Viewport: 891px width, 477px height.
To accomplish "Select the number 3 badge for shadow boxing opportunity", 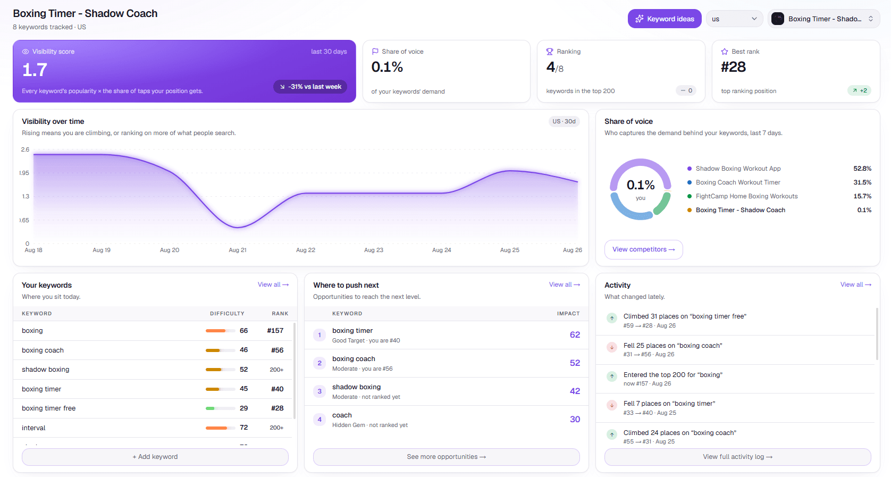I will pyautogui.click(x=320, y=391).
